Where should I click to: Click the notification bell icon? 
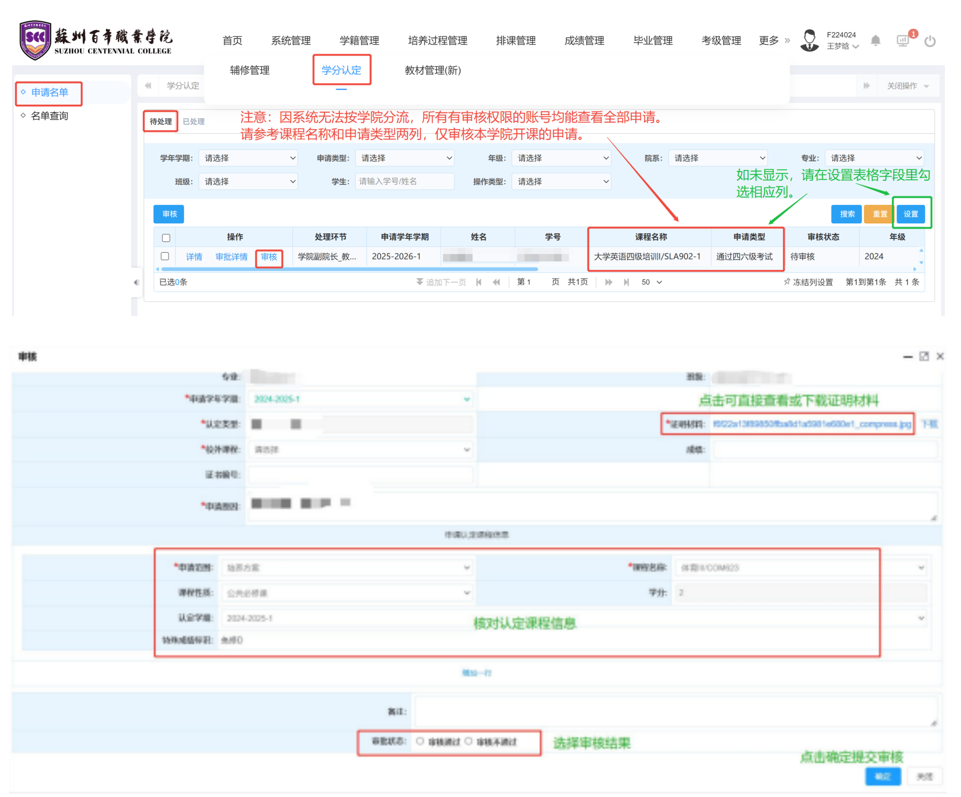pos(875,40)
